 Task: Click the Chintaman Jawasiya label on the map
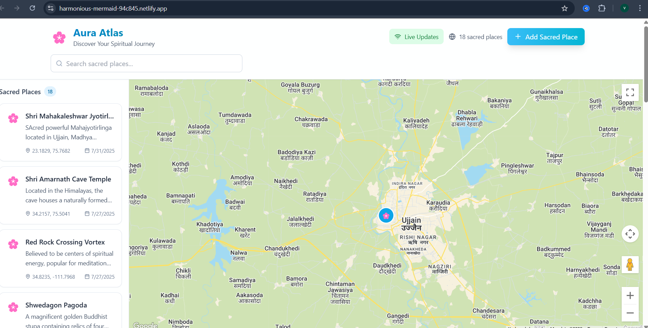coord(340,293)
